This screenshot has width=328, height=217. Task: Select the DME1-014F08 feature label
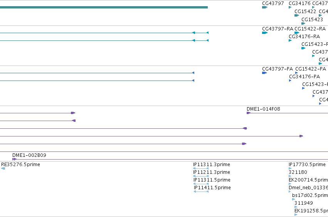(263, 109)
